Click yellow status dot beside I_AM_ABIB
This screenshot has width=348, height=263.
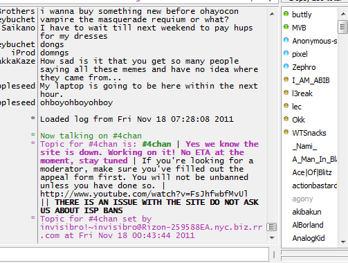pos(286,80)
